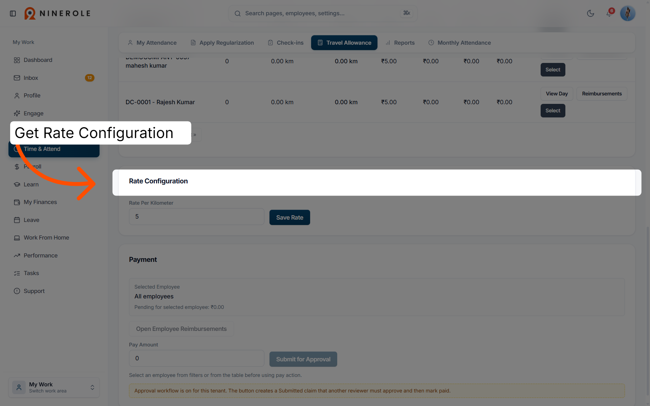Switch to Check-ins tab
This screenshot has height=406, width=650.
pos(286,43)
